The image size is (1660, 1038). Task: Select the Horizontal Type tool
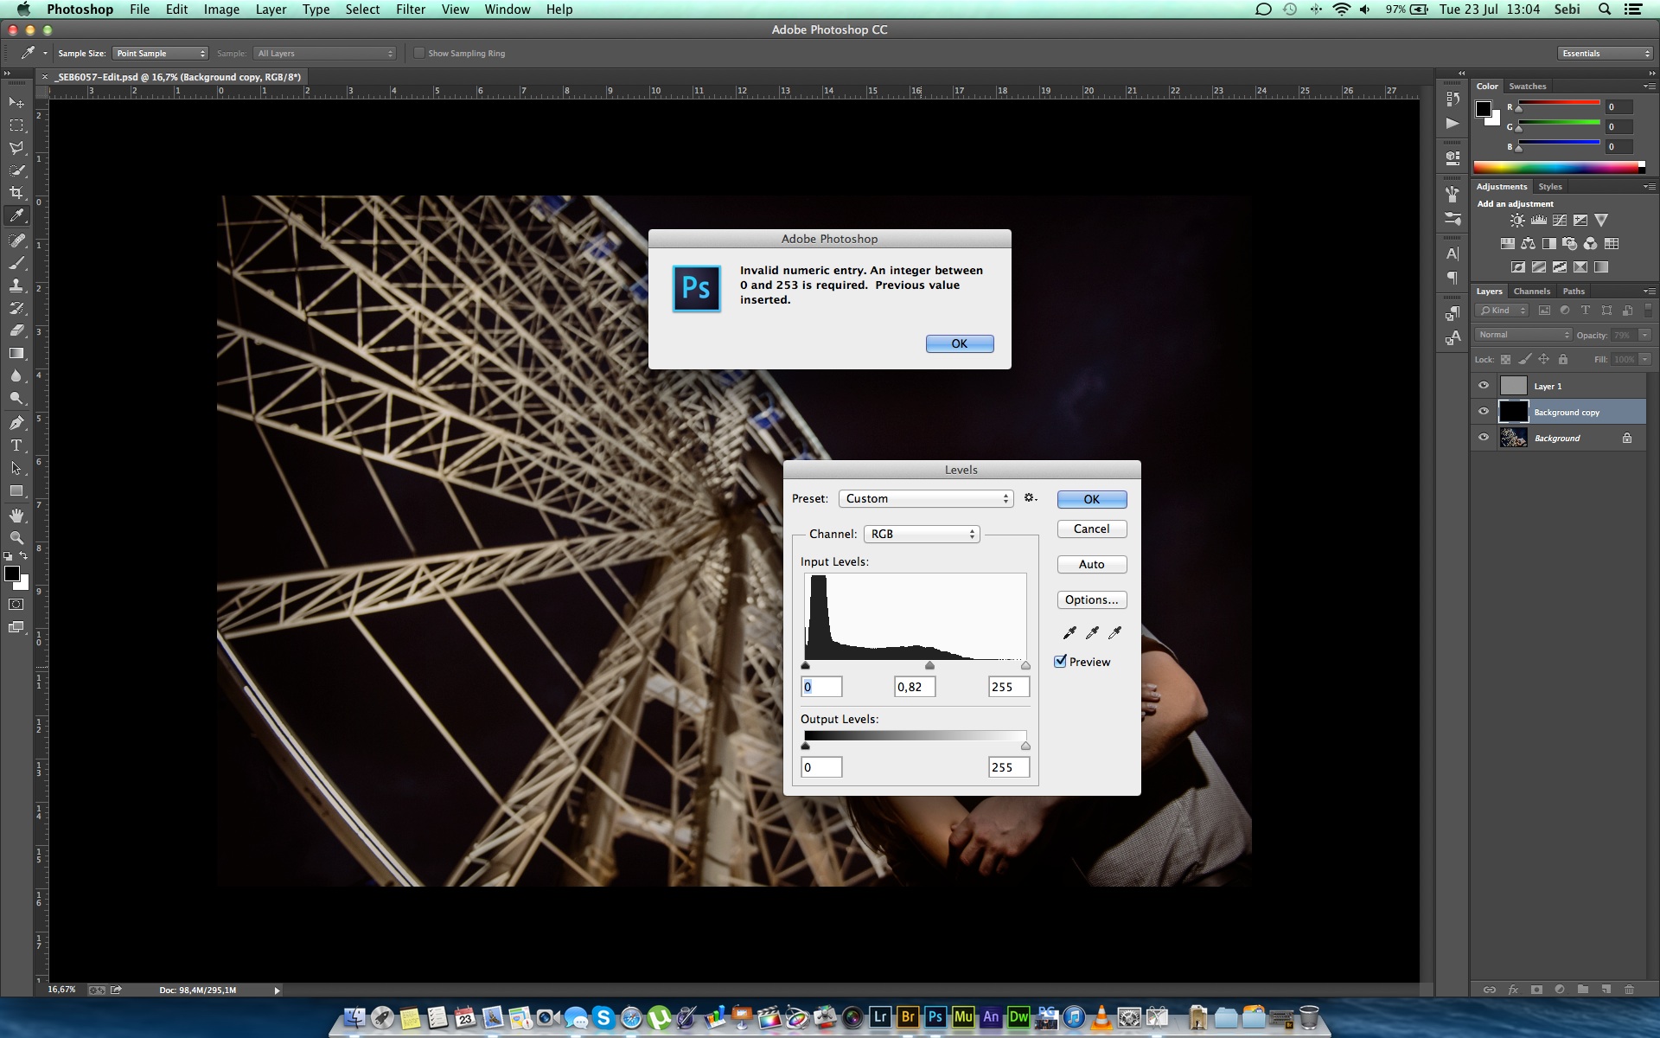pos(16,445)
